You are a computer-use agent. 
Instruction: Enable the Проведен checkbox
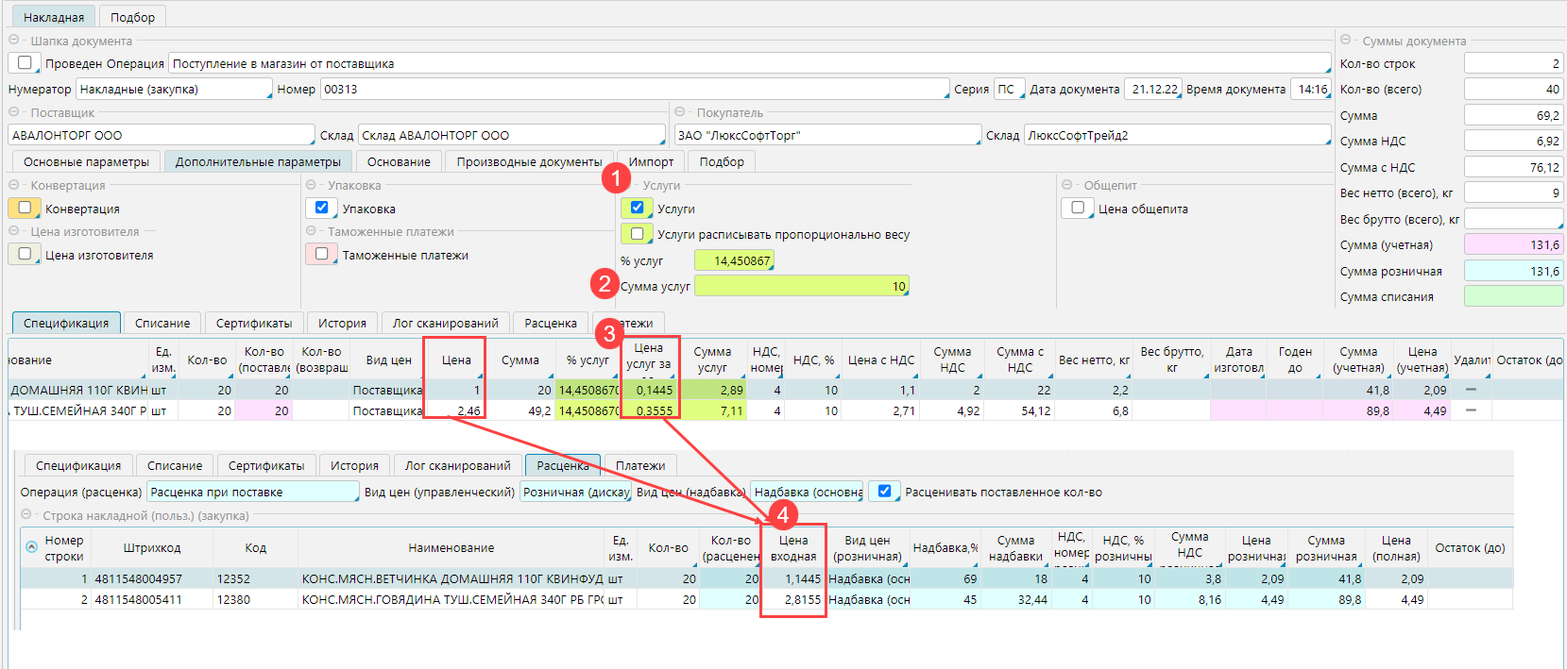[x=26, y=63]
